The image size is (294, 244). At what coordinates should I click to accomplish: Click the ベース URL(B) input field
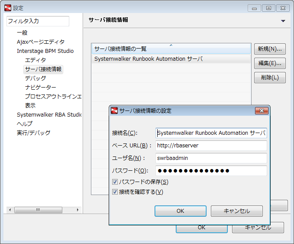coord(211,146)
